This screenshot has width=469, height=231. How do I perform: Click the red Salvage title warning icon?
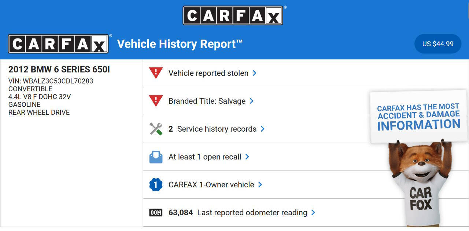pos(156,101)
